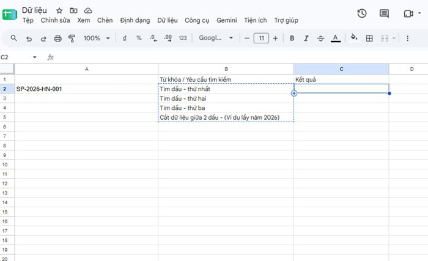The height and width of the screenshot is (261, 428).
Task: Click the Name box showing C2
Action: (x=16, y=57)
